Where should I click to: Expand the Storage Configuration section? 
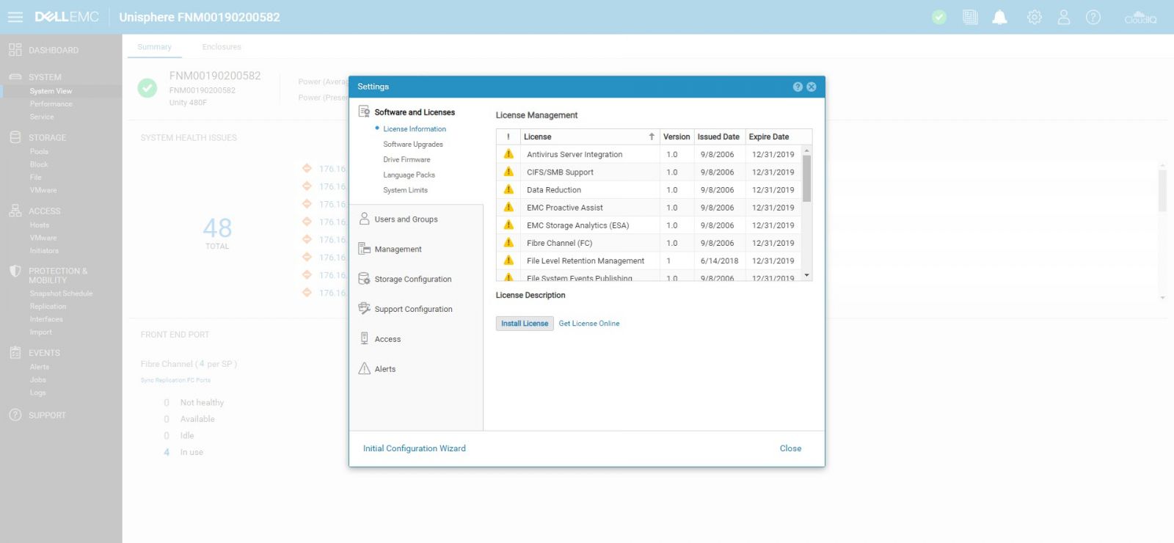point(412,280)
